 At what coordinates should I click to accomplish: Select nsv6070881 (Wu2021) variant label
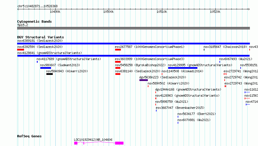pyautogui.click(x=194, y=120)
